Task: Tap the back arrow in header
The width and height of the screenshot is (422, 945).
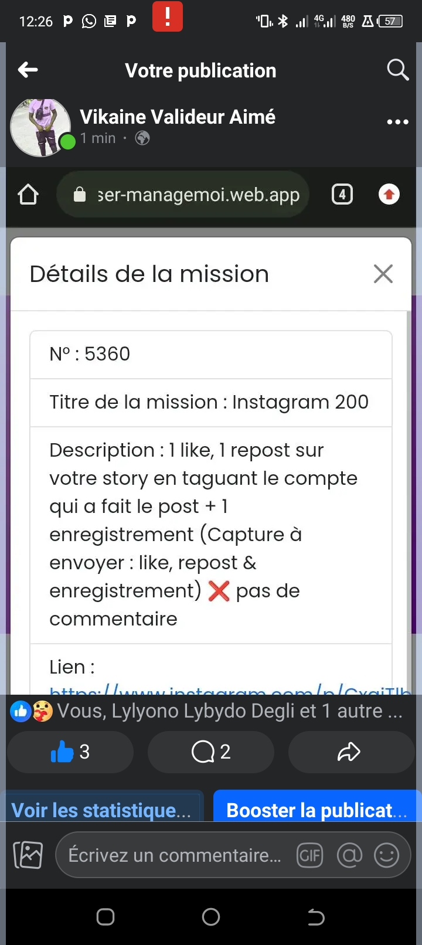Action: click(x=28, y=70)
